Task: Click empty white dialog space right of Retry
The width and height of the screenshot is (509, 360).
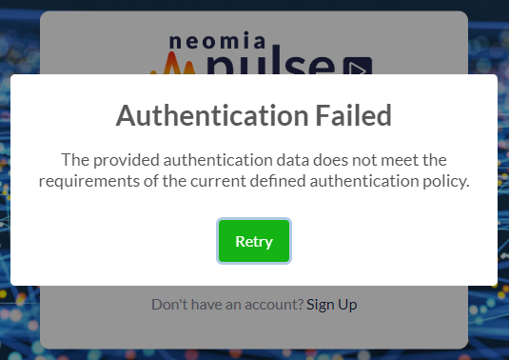Action: pos(394,241)
